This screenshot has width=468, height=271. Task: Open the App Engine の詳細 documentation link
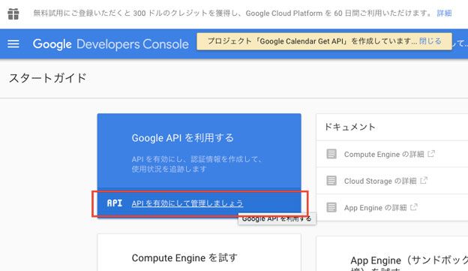point(375,207)
